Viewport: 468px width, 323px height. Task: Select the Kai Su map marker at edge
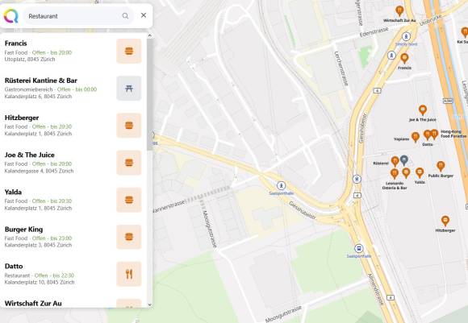click(465, 32)
